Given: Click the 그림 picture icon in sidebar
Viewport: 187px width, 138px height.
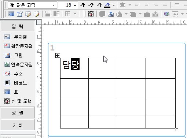Looking at the screenshot, I should [7, 55].
